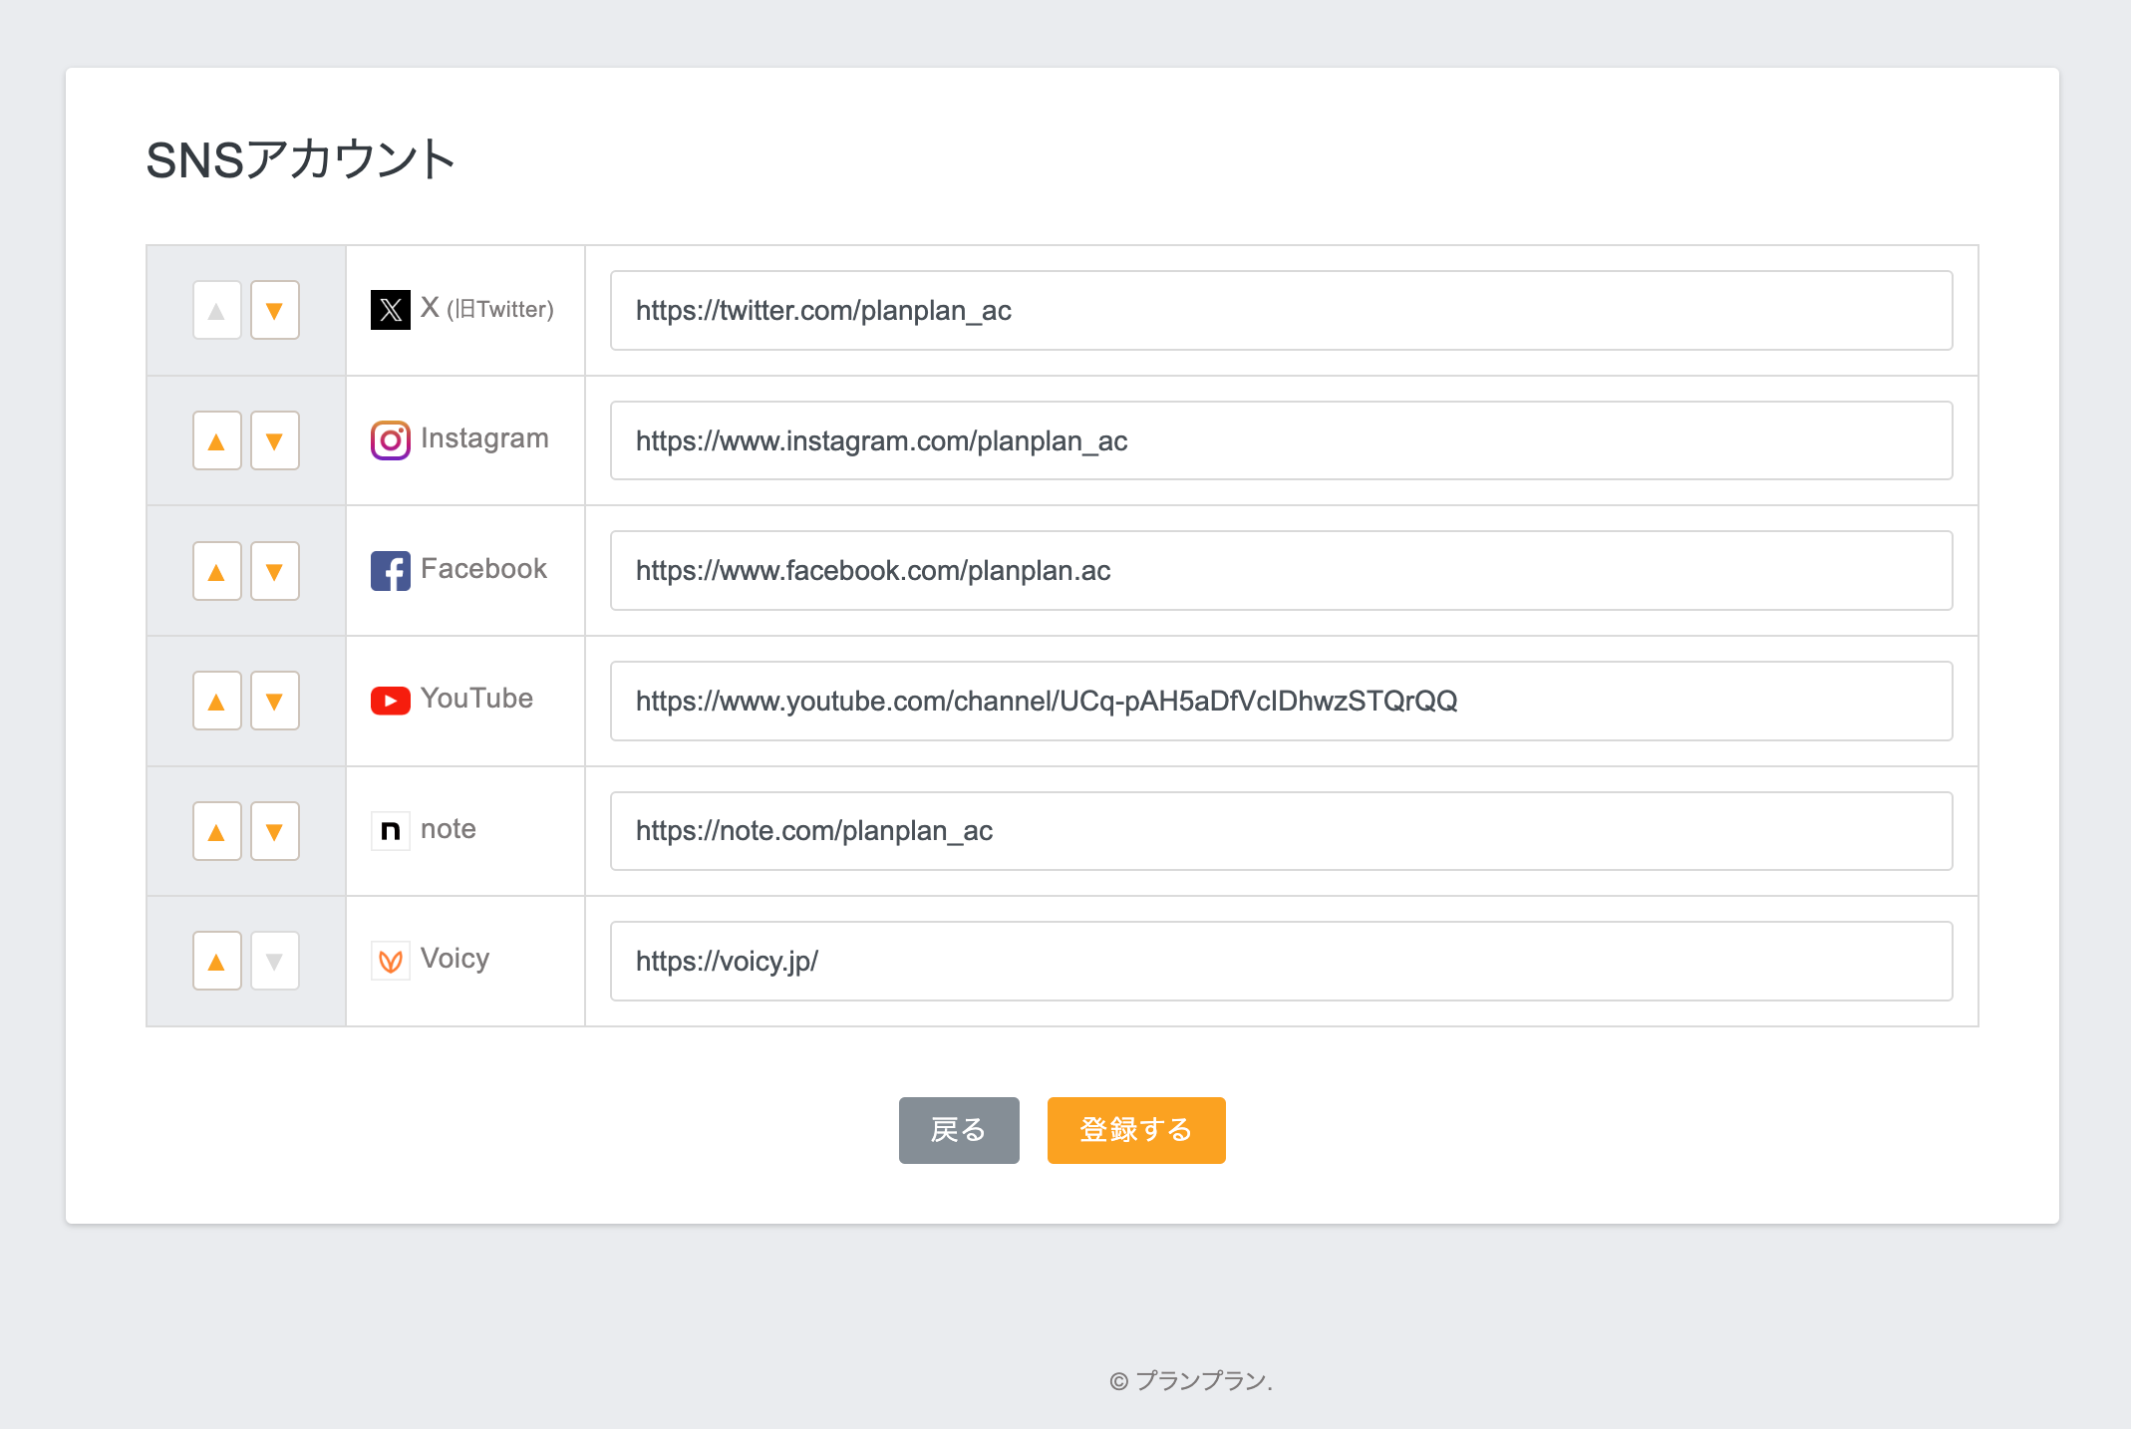Move Instagram row down

tap(274, 440)
